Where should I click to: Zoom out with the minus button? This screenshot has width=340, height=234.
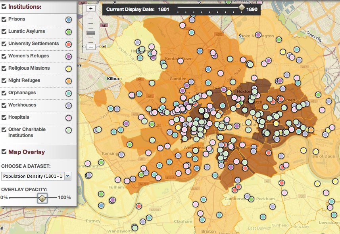[x=91, y=47]
